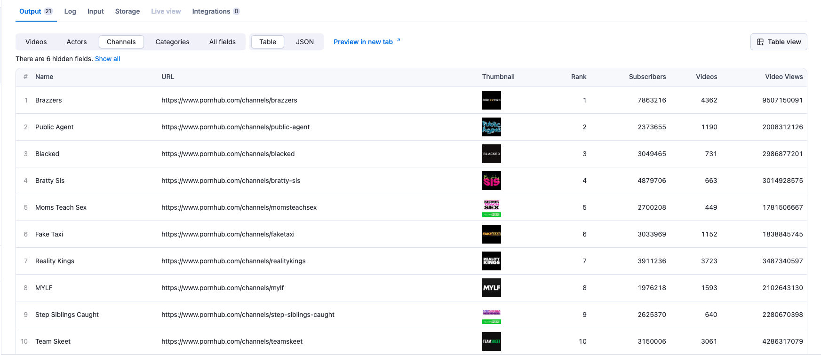Click the Name column header

tap(44, 77)
